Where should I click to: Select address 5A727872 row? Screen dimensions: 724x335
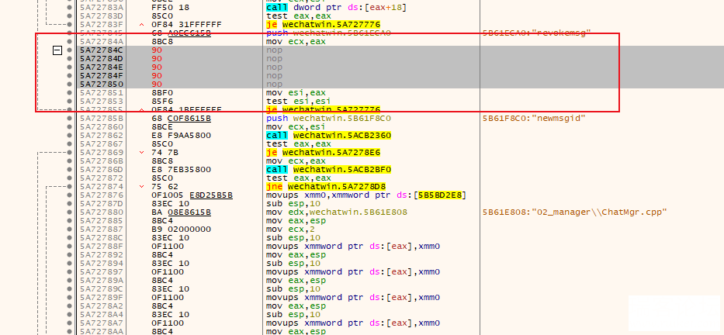coord(101,178)
